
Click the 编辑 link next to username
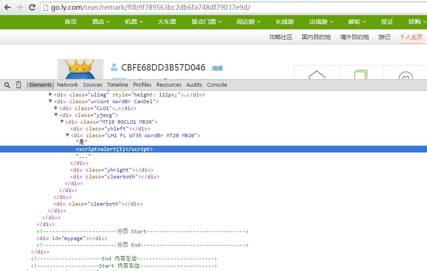click(217, 68)
